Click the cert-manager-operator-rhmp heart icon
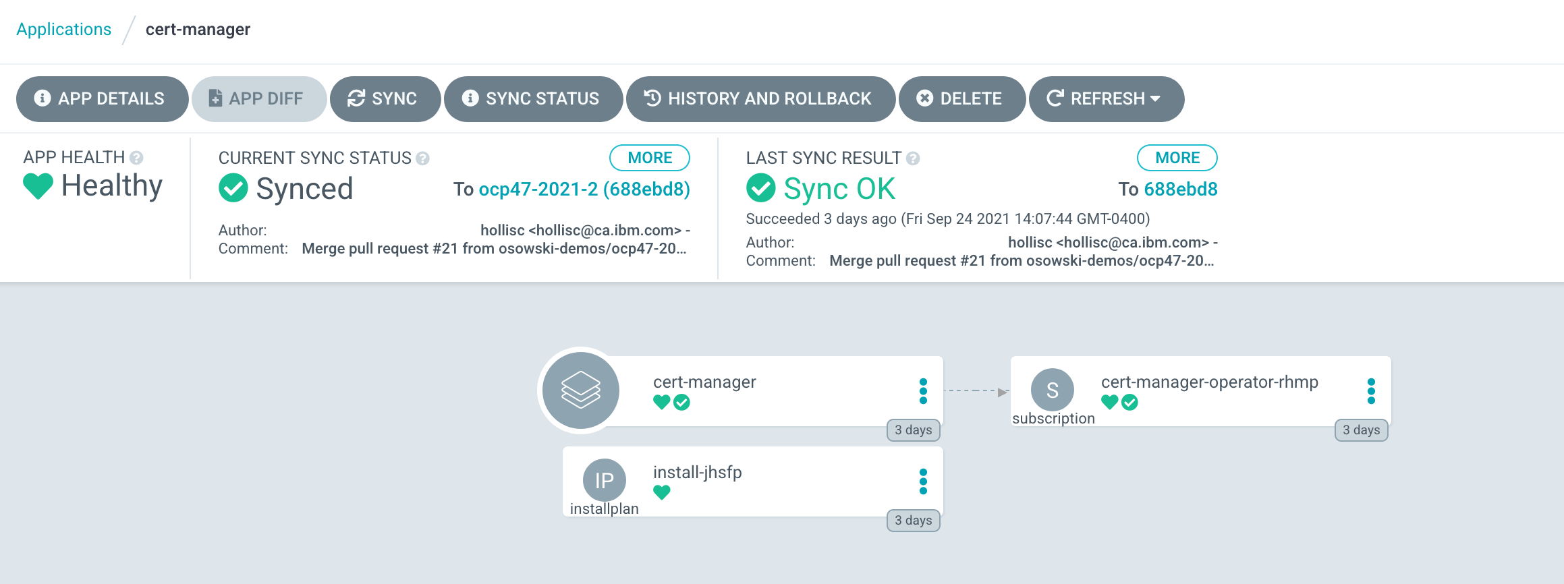1564x584 pixels. (1110, 403)
